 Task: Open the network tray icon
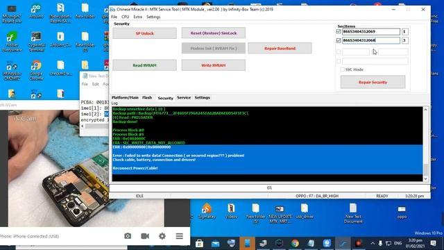[x=388, y=243]
